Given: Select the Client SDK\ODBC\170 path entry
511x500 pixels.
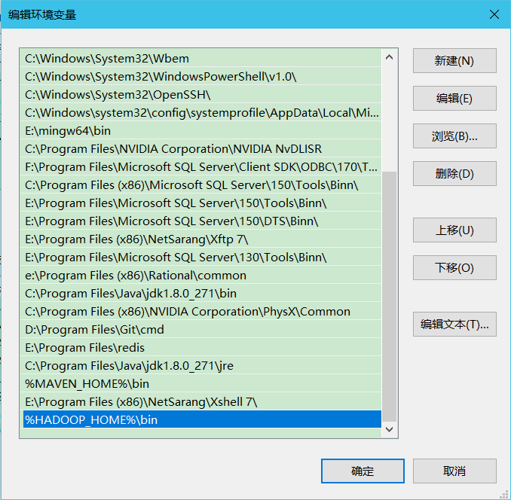Looking at the screenshot, I should 200,167.
